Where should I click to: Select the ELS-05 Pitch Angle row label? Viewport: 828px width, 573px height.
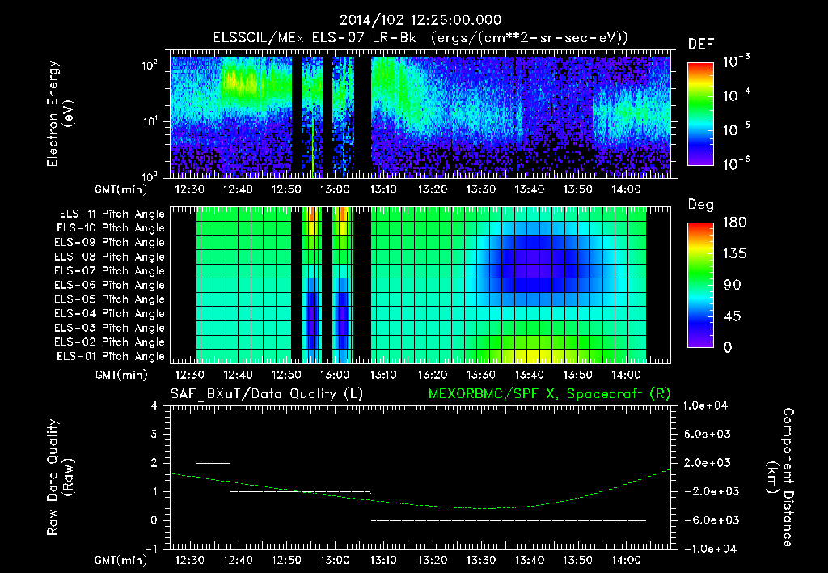pos(110,299)
